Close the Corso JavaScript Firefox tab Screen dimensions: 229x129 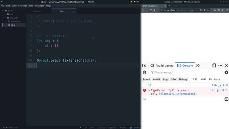click(x=165, y=6)
